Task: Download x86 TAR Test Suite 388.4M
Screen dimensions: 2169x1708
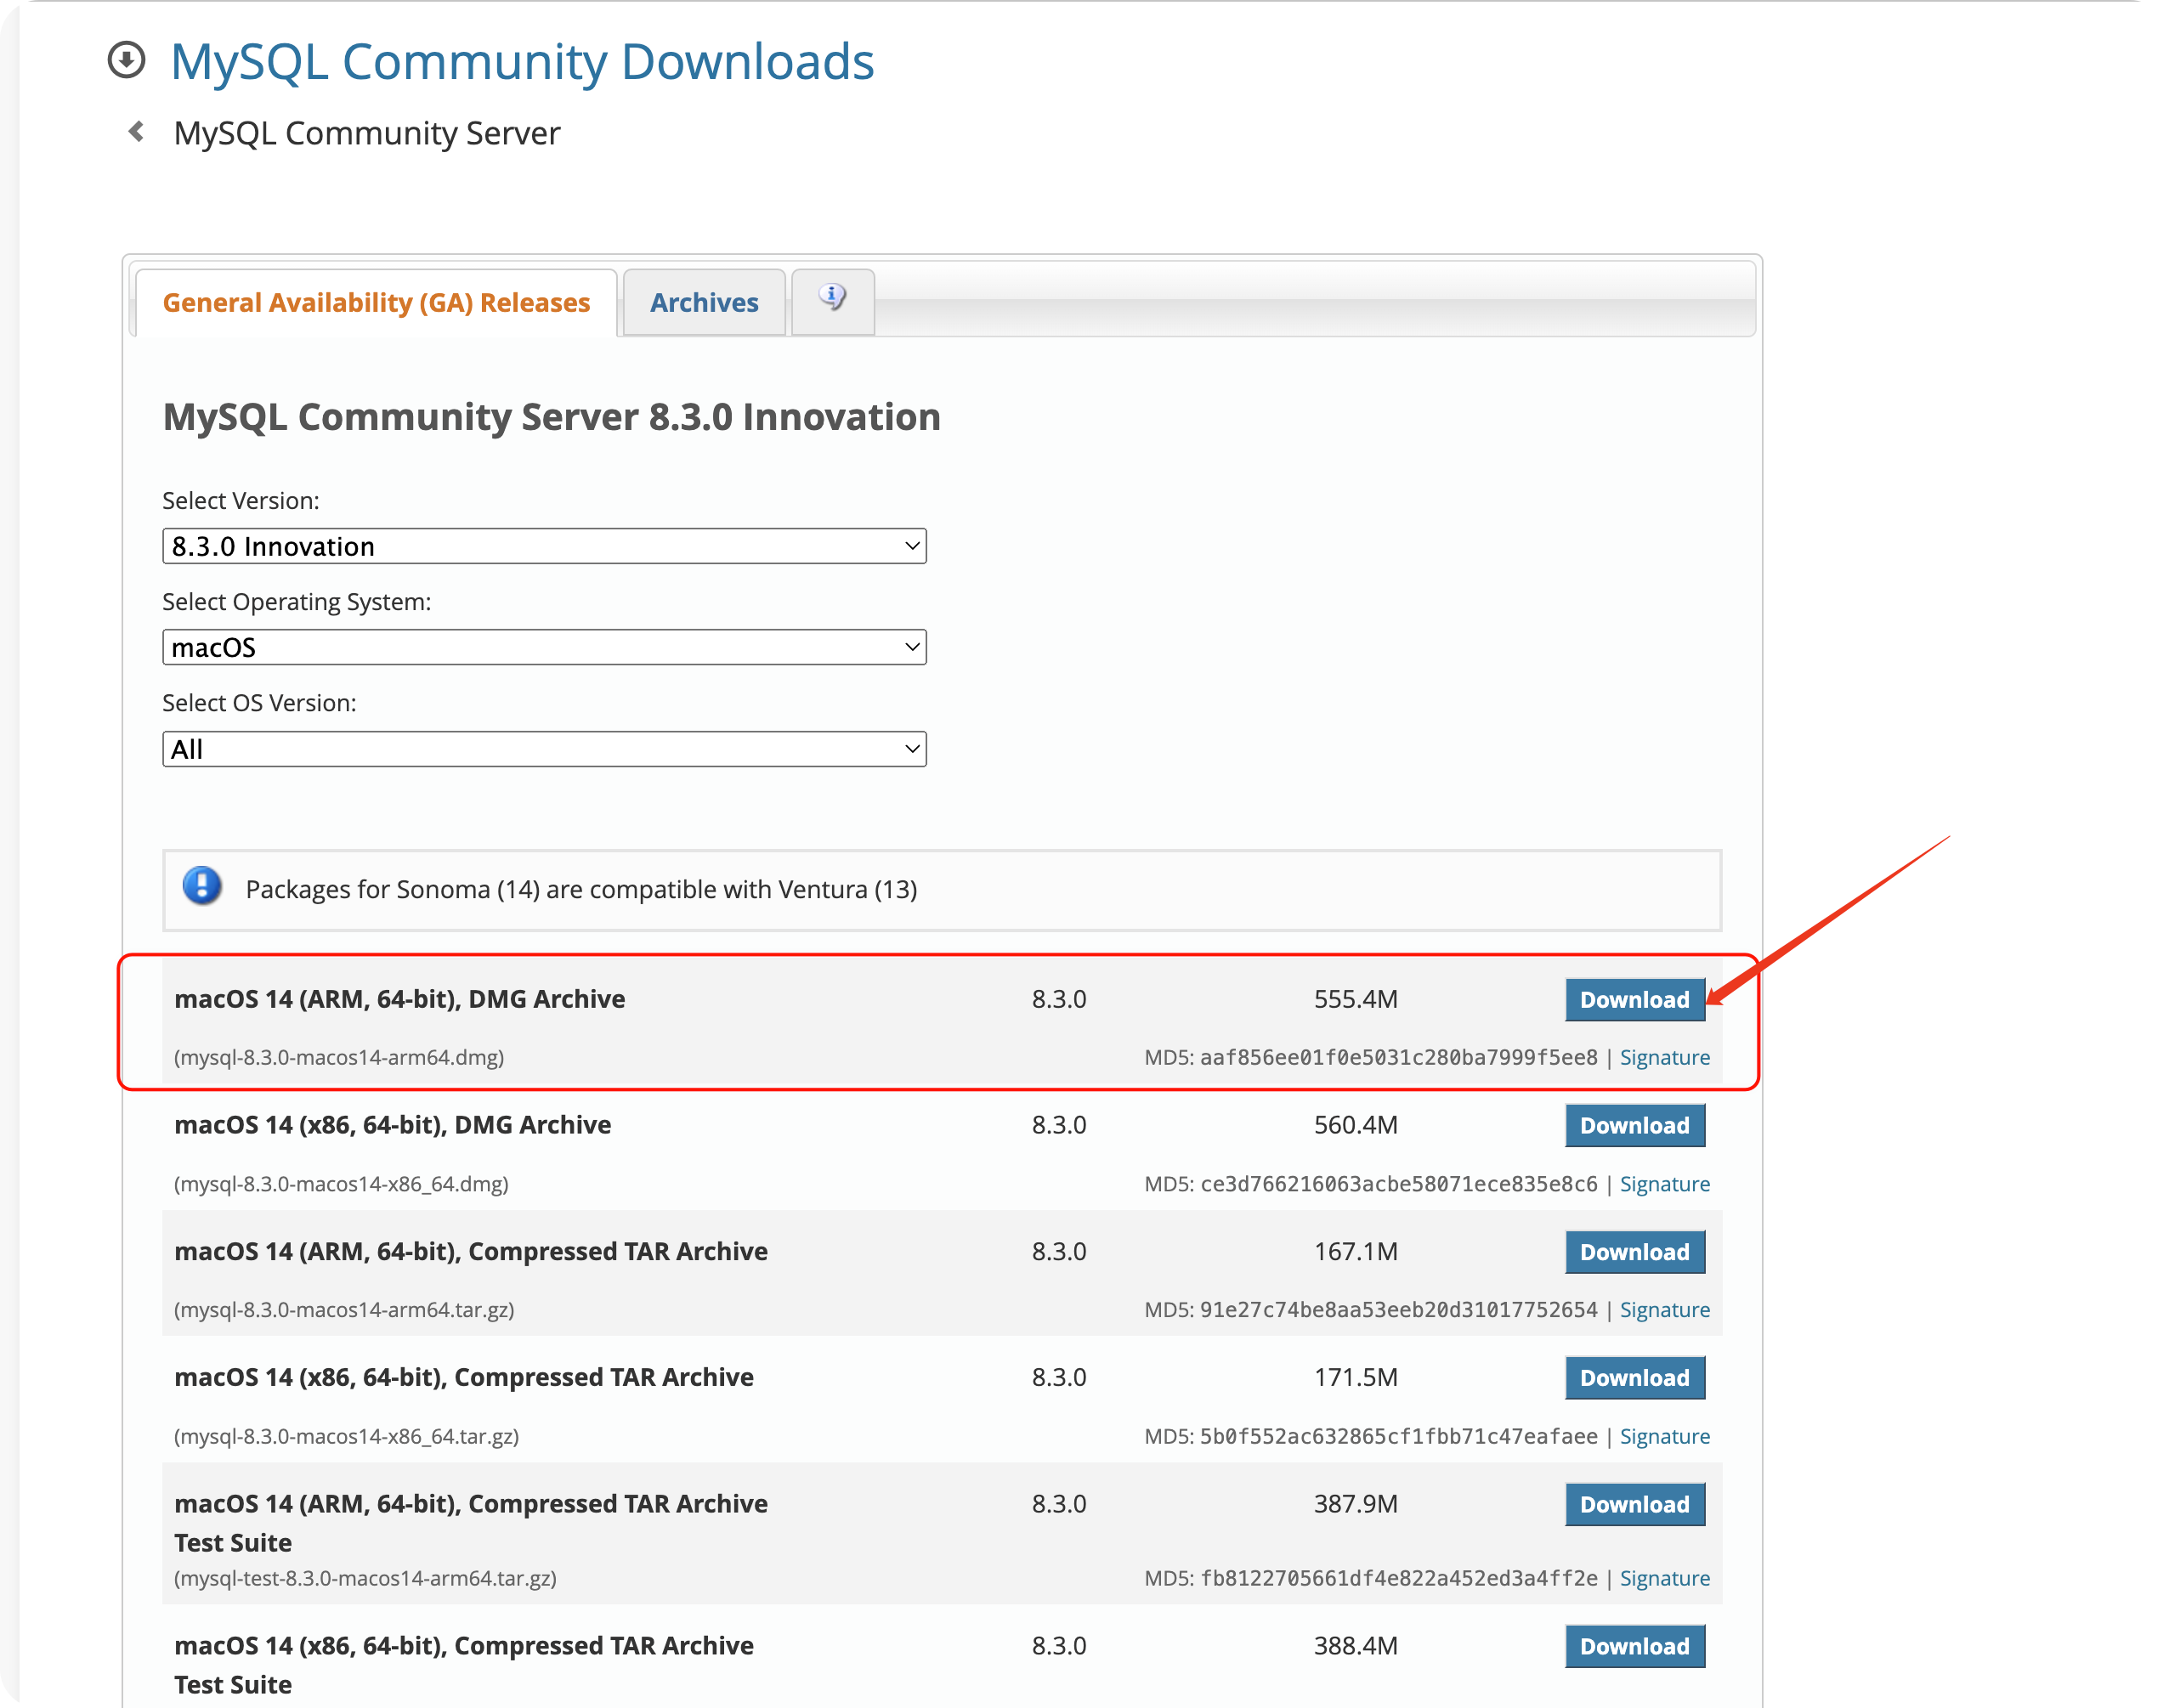Action: click(x=1634, y=1646)
